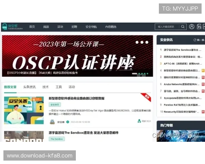Viewport: 205px width, 164px height.
Task: Switch to the 活动 article tab
Action: (72, 87)
